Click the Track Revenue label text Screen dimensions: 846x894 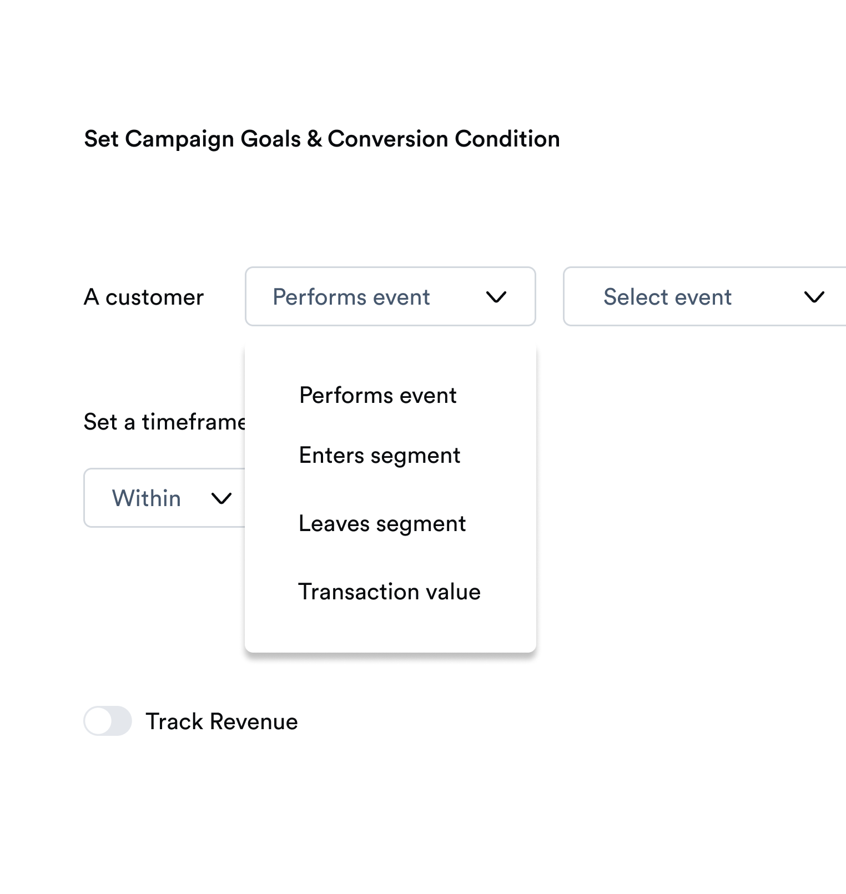click(221, 721)
